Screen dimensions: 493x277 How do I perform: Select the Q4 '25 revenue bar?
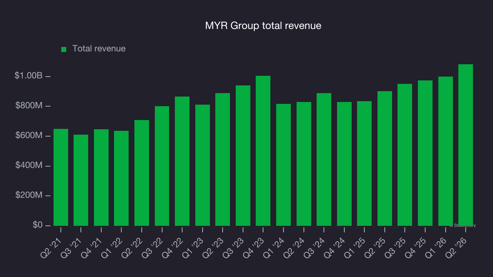tap(425, 153)
